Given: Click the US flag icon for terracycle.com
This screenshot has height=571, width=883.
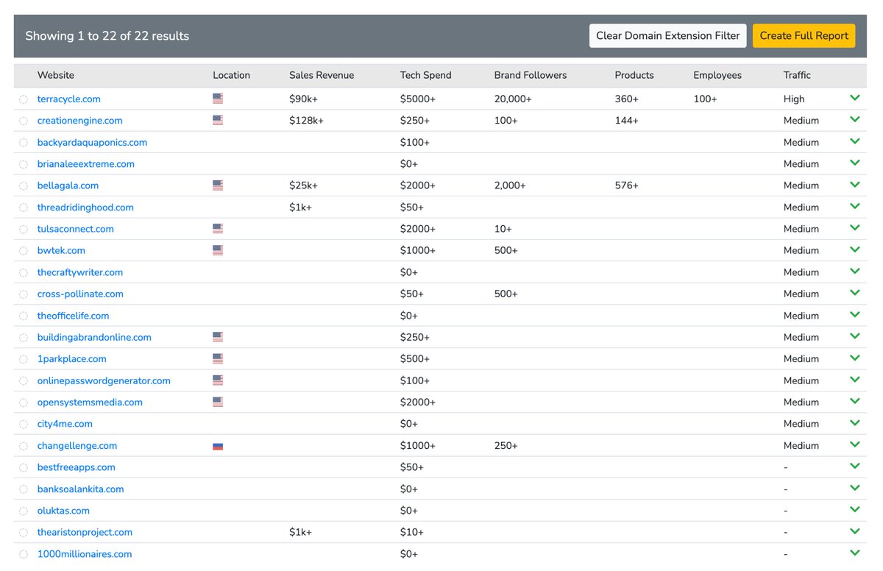Looking at the screenshot, I should [218, 99].
